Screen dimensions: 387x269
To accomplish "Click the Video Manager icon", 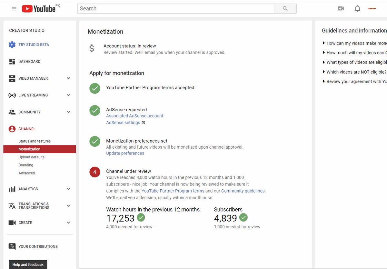I will 12,78.
